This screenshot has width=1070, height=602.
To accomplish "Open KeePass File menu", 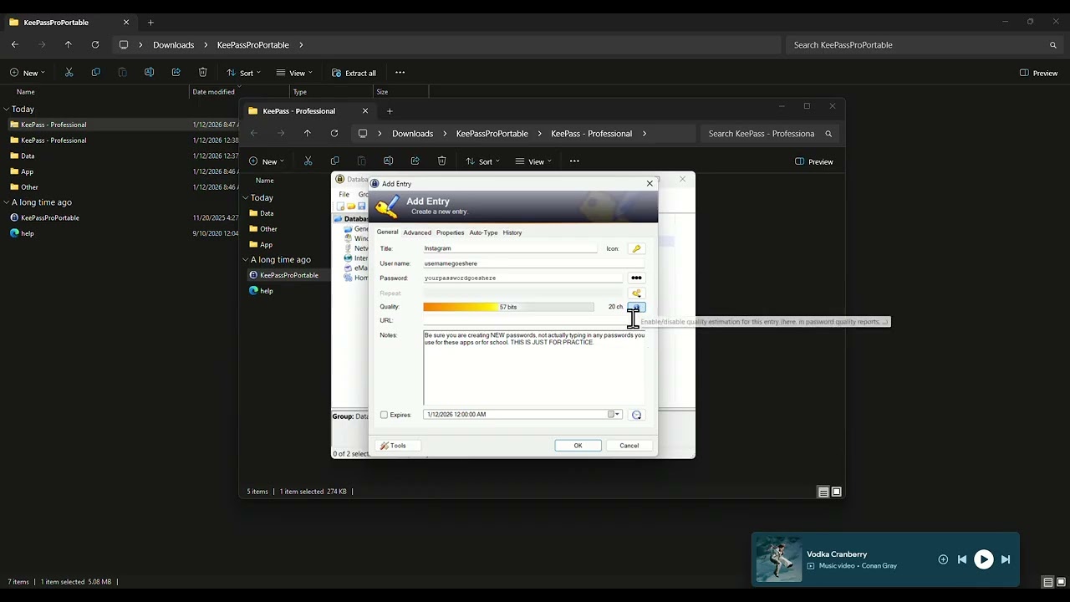I will coord(344,194).
